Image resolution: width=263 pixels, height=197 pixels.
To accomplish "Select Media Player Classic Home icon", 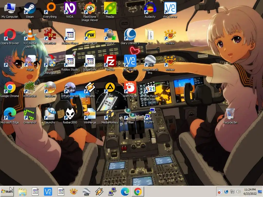I will tap(150, 91).
